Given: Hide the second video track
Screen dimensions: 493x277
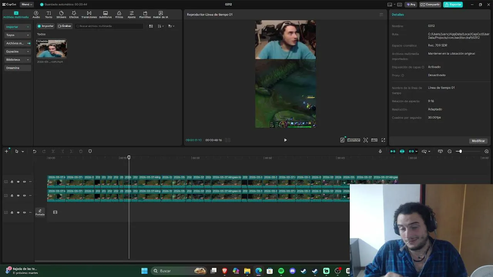Looking at the screenshot, I should (18, 195).
